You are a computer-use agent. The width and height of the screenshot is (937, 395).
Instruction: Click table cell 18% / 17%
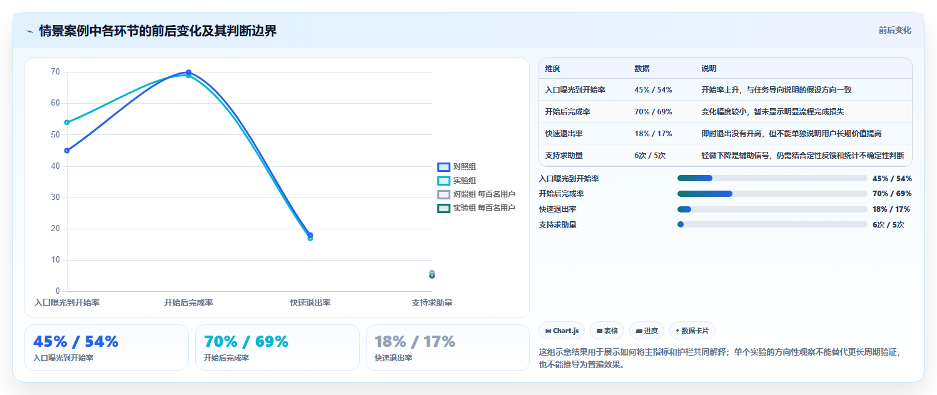click(653, 134)
